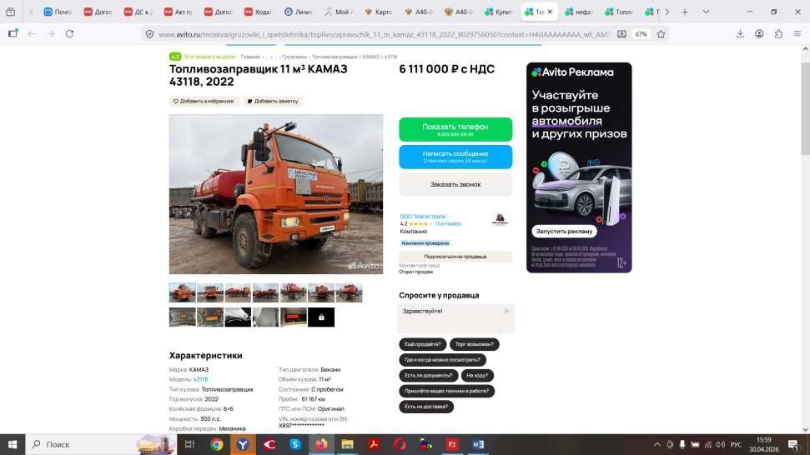Open the list all tabs dropdown
This screenshot has width=810, height=455.
click(x=706, y=12)
